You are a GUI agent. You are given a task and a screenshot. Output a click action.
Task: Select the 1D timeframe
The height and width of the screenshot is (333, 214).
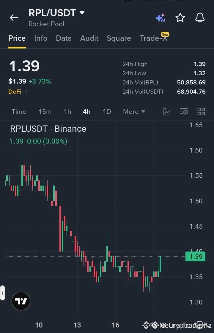click(x=107, y=112)
